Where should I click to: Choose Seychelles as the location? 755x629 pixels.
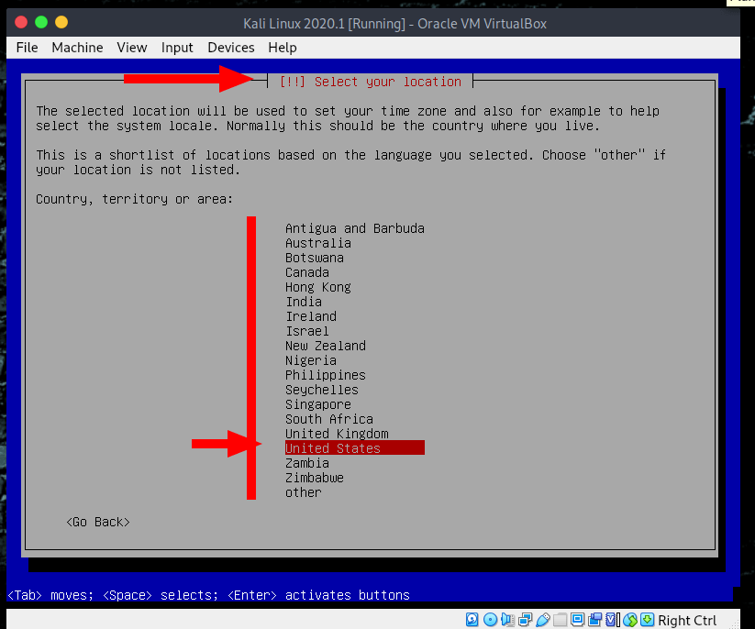click(x=322, y=390)
